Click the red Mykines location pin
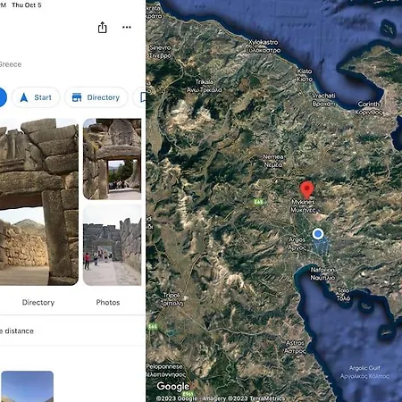Screen dimensions: 402x402 [306, 189]
